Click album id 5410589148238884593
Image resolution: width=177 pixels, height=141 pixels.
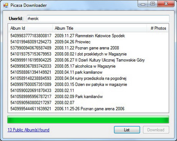31,78
